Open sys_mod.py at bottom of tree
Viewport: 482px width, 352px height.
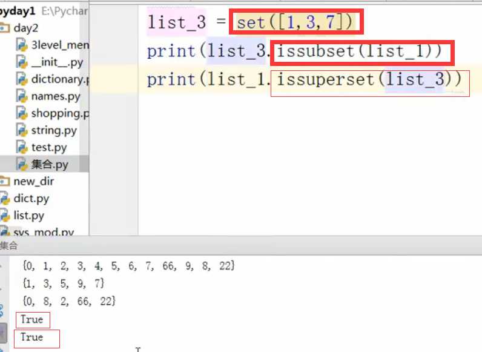point(44,231)
